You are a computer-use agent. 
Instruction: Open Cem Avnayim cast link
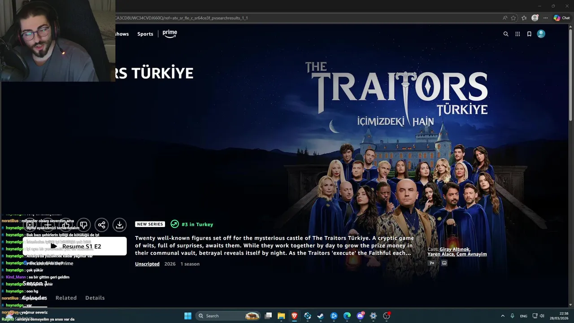click(x=472, y=254)
